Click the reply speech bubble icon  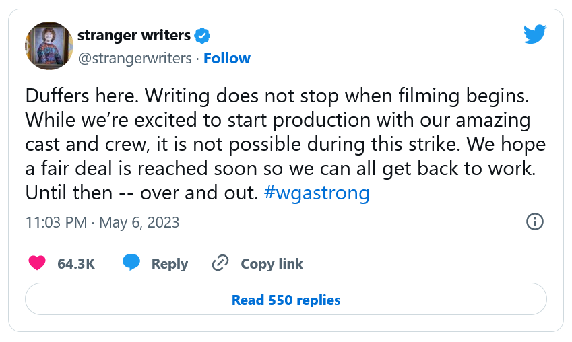coord(131,263)
